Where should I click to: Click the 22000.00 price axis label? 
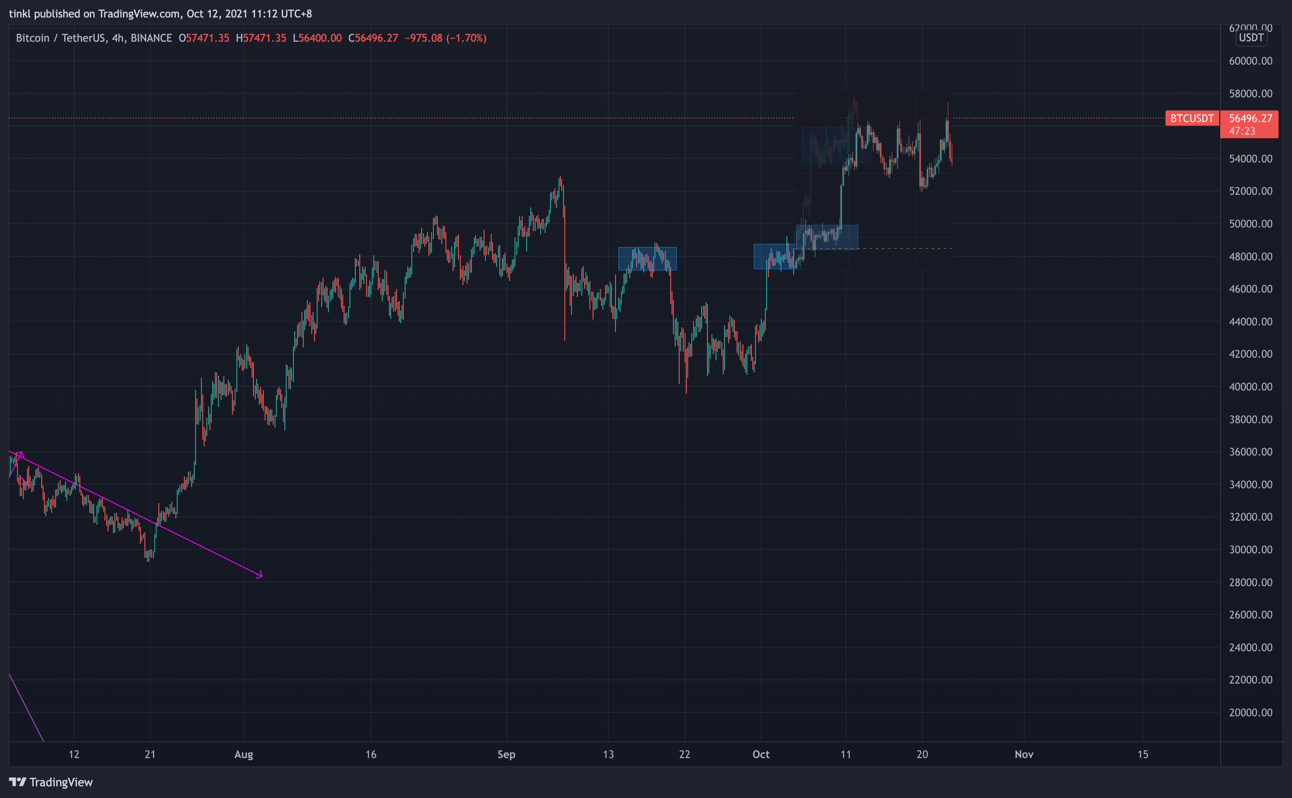1250,680
